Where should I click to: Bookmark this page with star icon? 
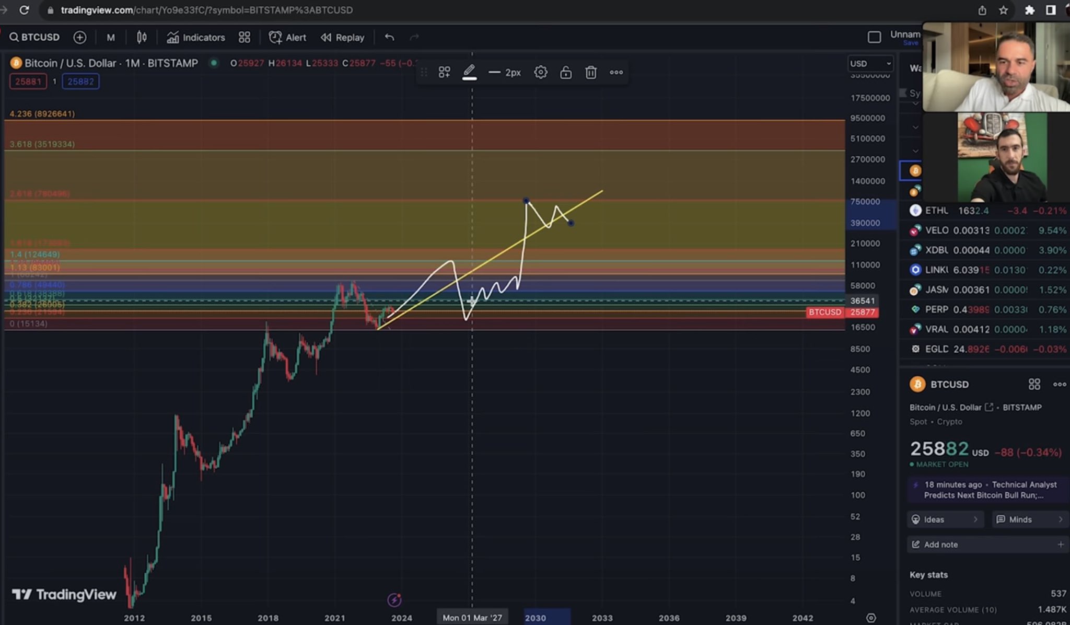click(1003, 10)
